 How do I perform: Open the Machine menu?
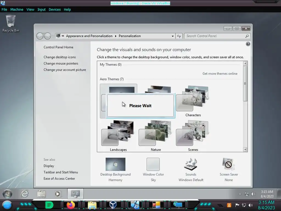(17, 10)
